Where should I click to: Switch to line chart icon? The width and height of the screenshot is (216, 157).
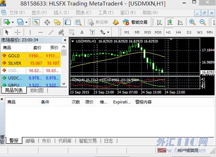(180, 22)
